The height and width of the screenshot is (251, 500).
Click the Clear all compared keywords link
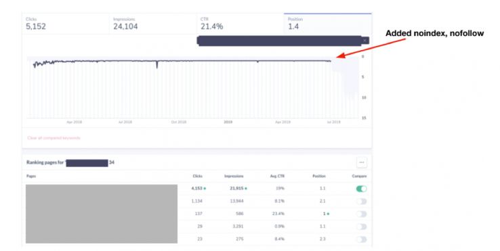coord(54,138)
